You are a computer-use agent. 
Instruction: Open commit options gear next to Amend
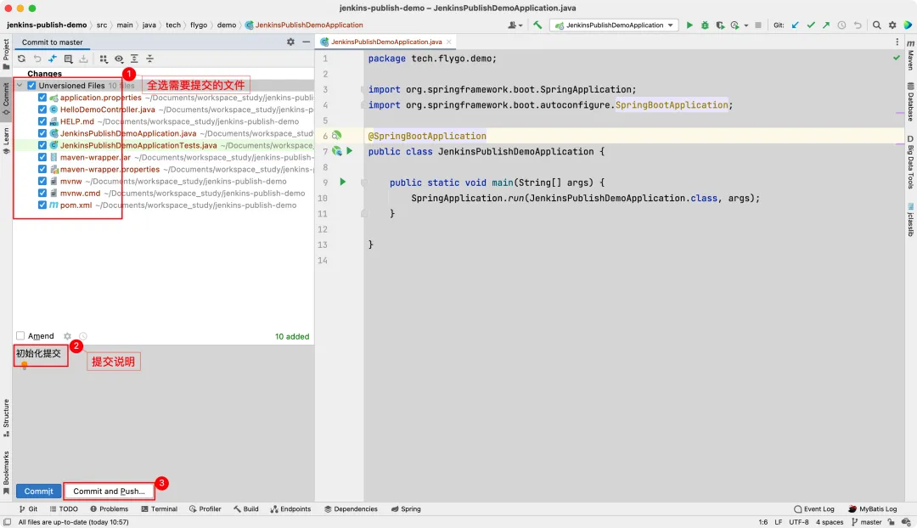pos(67,336)
